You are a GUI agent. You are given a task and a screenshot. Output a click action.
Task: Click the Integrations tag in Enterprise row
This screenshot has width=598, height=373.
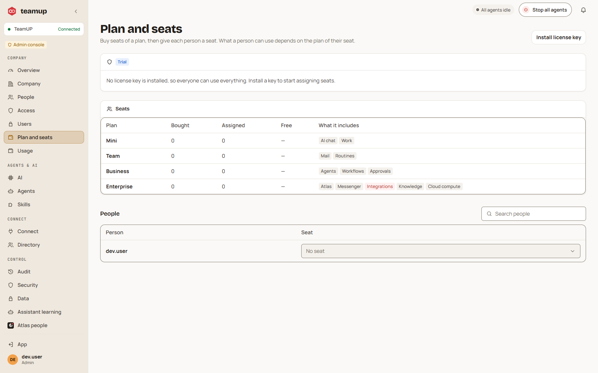click(380, 186)
